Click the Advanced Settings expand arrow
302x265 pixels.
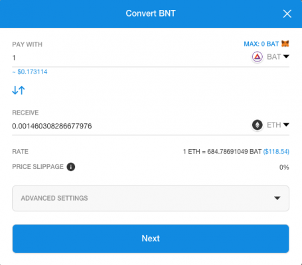pos(277,198)
